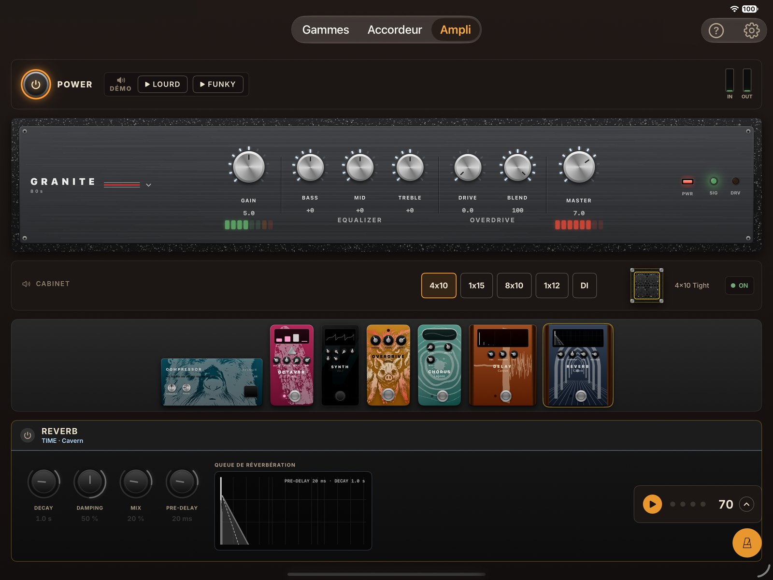773x580 pixels.
Task: Start the metronome play button
Action: [x=652, y=504]
